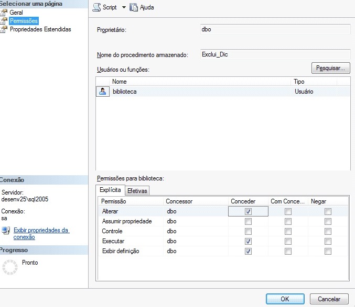Click the Propriedades Estendidas page icon
Viewport: 355px width, 307px height.
4,29
